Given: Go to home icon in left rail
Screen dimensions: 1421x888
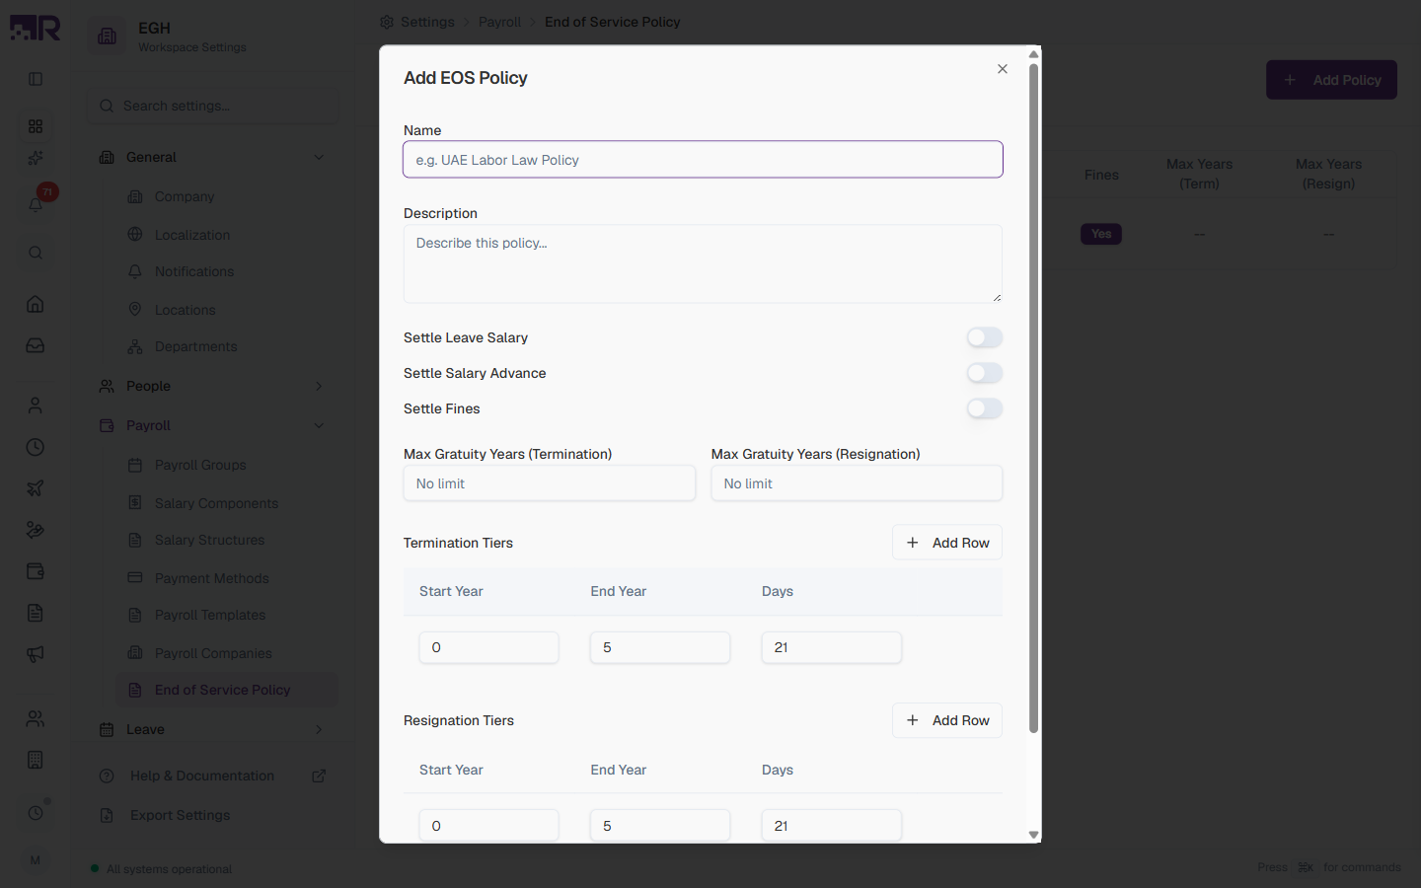Looking at the screenshot, I should click(x=36, y=304).
